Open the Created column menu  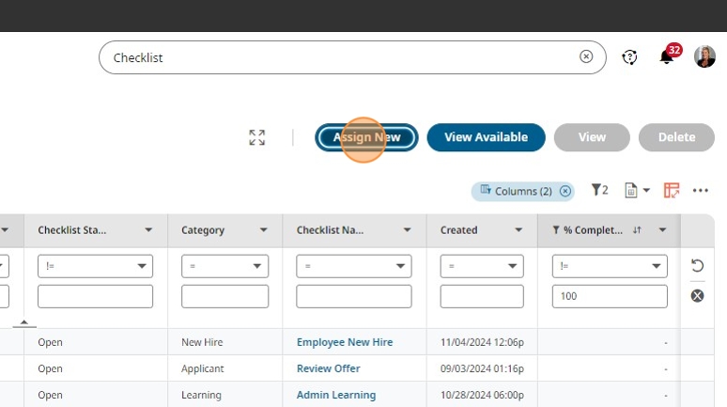tap(518, 230)
